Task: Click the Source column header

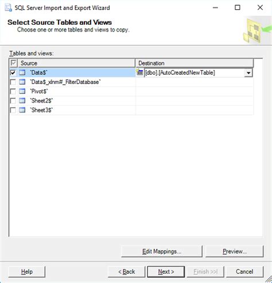Action: click(x=76, y=63)
